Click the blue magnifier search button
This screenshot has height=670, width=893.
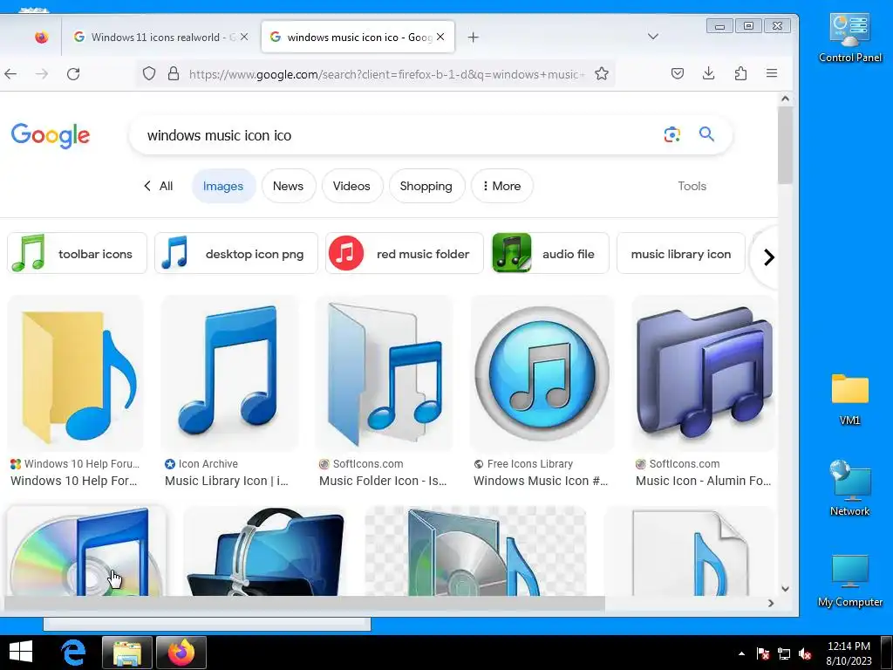tap(706, 133)
